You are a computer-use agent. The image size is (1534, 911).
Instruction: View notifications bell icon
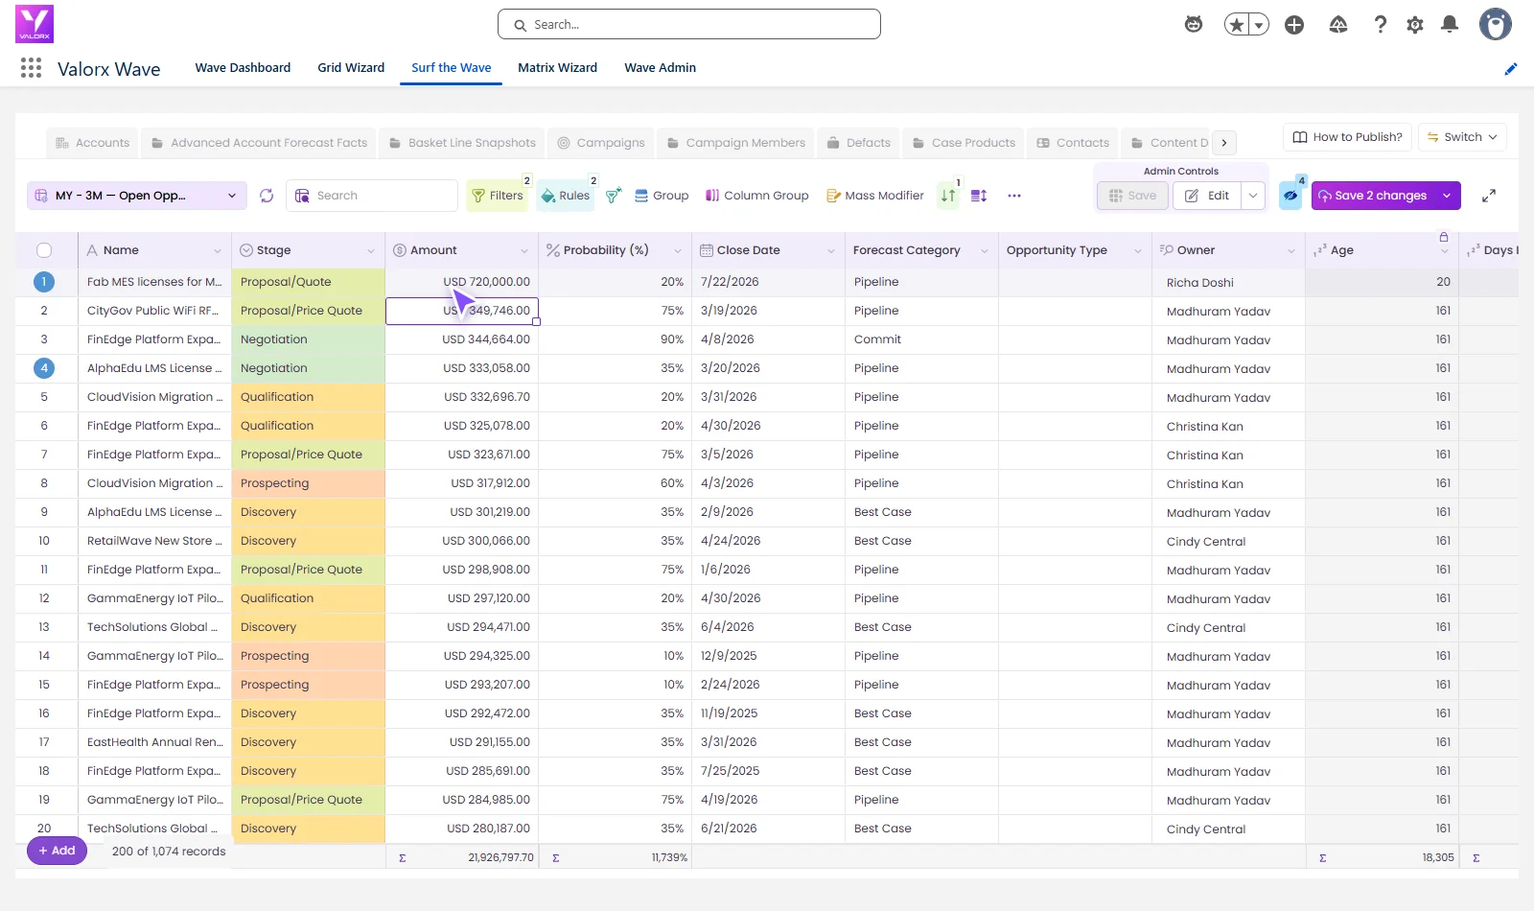(1450, 25)
